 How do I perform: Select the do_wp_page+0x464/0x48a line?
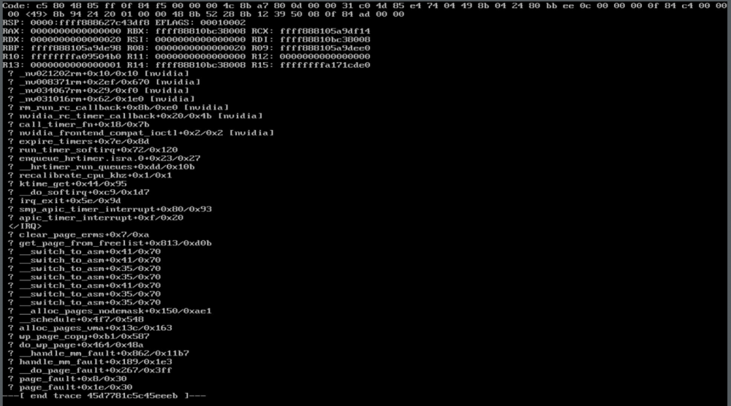tap(76, 345)
